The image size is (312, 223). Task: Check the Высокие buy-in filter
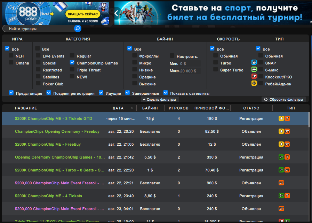[135, 83]
